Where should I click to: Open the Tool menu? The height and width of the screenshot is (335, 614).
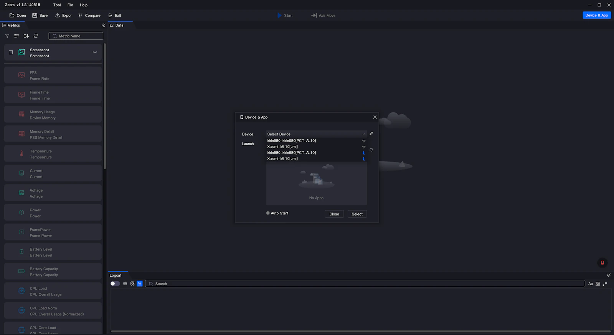[x=57, y=5]
